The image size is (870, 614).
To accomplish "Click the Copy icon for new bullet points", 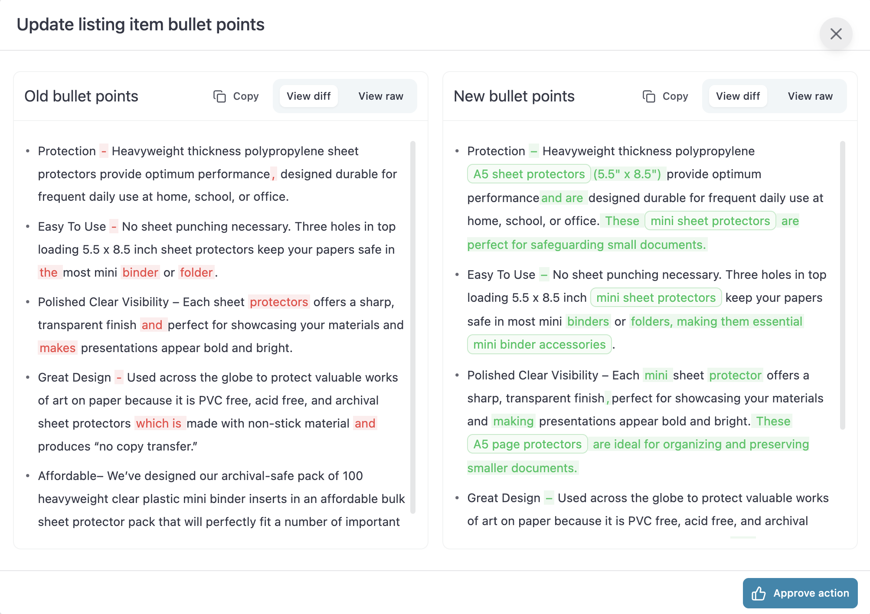I will 649,96.
